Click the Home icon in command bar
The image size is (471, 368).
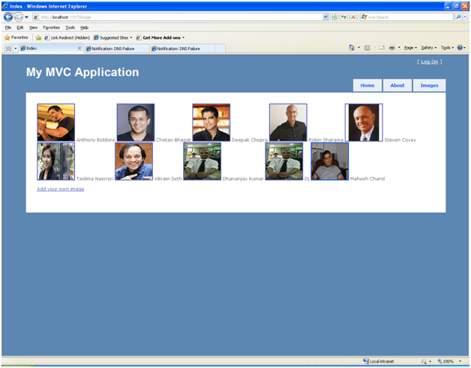(x=352, y=47)
